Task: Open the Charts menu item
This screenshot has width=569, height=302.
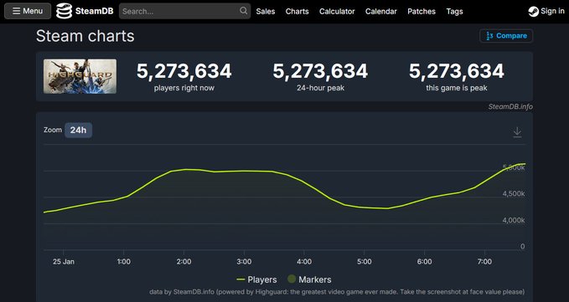Action: coord(297,11)
